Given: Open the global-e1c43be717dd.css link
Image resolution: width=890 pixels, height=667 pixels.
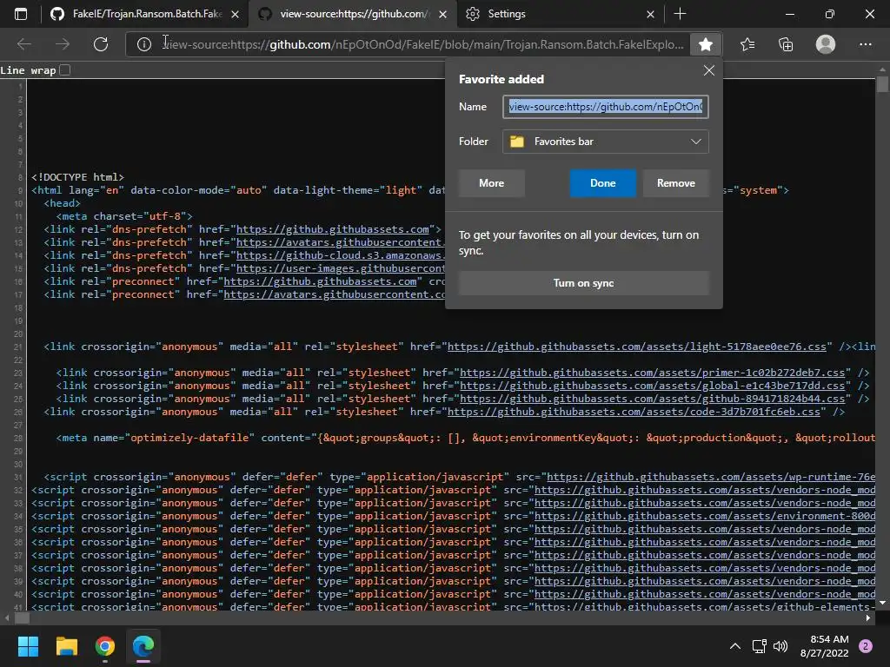Looking at the screenshot, I should click(652, 386).
